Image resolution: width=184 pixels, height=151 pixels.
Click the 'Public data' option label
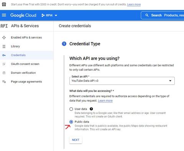click(82, 122)
